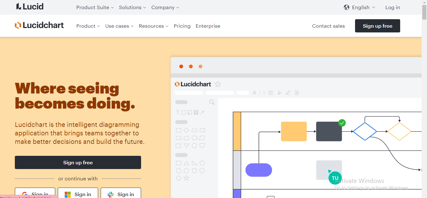Expand the English language selector
Screen dimensions: 427x198
(359, 7)
